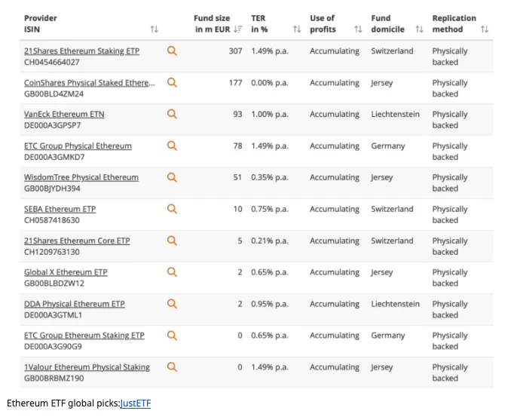Click magnifier icon for 21Shares Ethereum Staking ETP

click(172, 51)
